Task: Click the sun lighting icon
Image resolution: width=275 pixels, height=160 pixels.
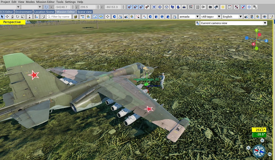Action: (x=223, y=7)
